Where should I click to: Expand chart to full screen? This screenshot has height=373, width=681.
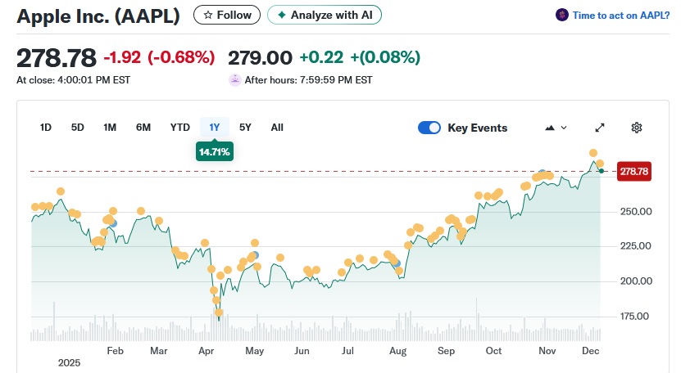[x=600, y=128]
